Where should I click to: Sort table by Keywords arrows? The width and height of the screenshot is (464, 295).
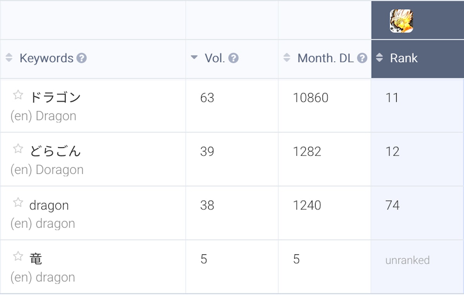tap(9, 58)
